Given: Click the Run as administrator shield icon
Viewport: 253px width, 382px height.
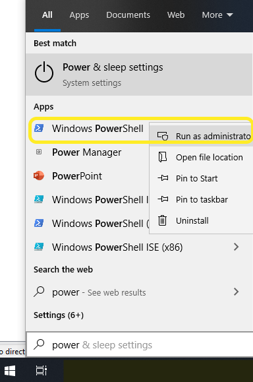Looking at the screenshot, I should pyautogui.click(x=163, y=136).
